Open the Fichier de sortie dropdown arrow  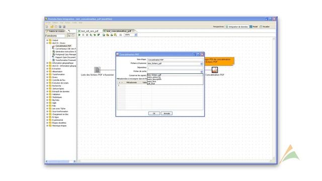point(201,71)
